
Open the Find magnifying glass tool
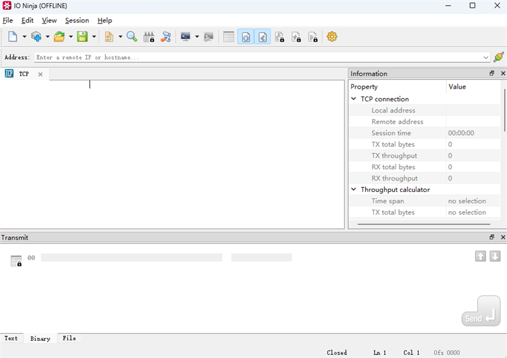(x=132, y=37)
